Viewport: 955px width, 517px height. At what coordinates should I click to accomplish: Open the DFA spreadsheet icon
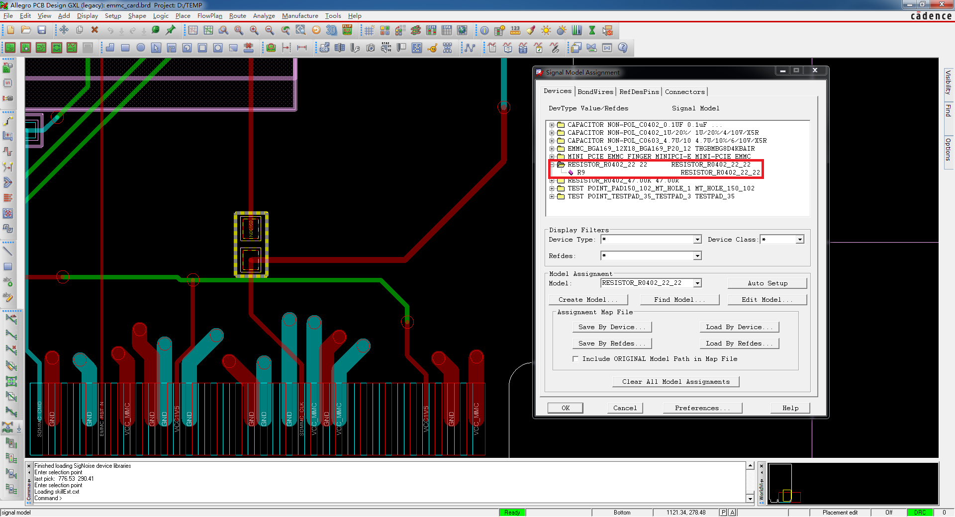point(447,30)
